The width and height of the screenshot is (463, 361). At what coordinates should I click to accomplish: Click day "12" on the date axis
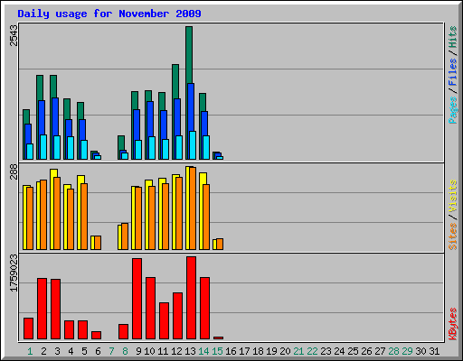tap(176, 351)
